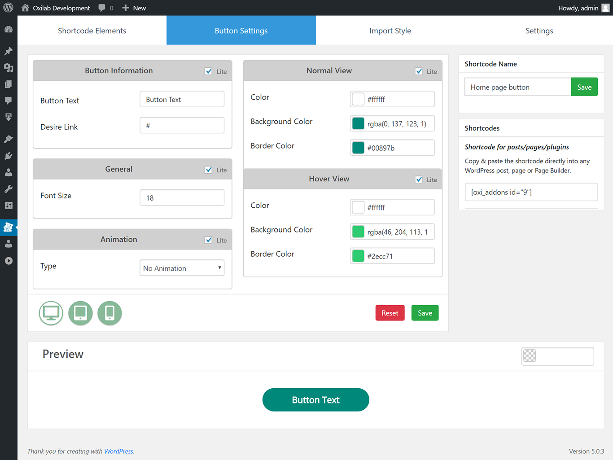Viewport: 613px width, 460px height.
Task: Disable the Lite checkbox in Animation section
Action: pyautogui.click(x=208, y=240)
